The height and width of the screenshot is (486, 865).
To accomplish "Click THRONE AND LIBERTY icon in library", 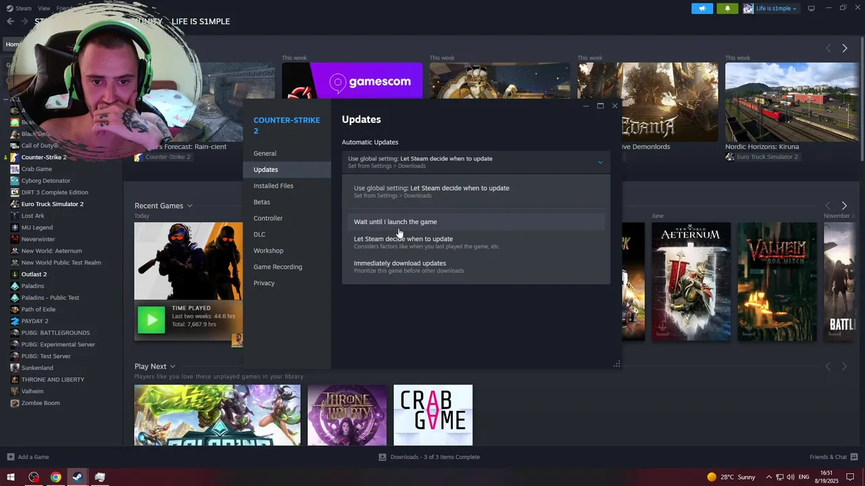I will [15, 379].
